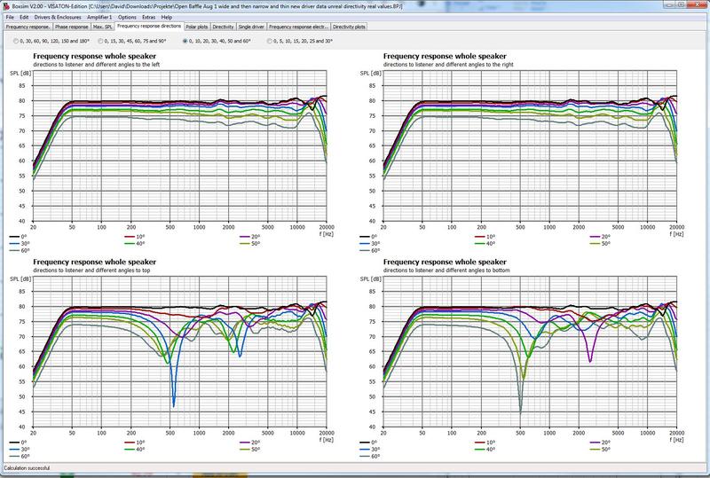The height and width of the screenshot is (478, 710).
Task: Show the Directivity plots tab
Action: click(x=349, y=27)
